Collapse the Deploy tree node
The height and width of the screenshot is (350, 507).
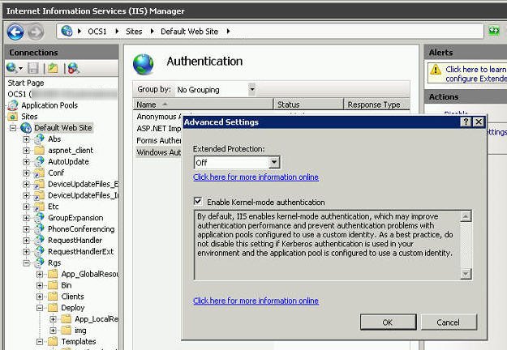tap(40, 308)
